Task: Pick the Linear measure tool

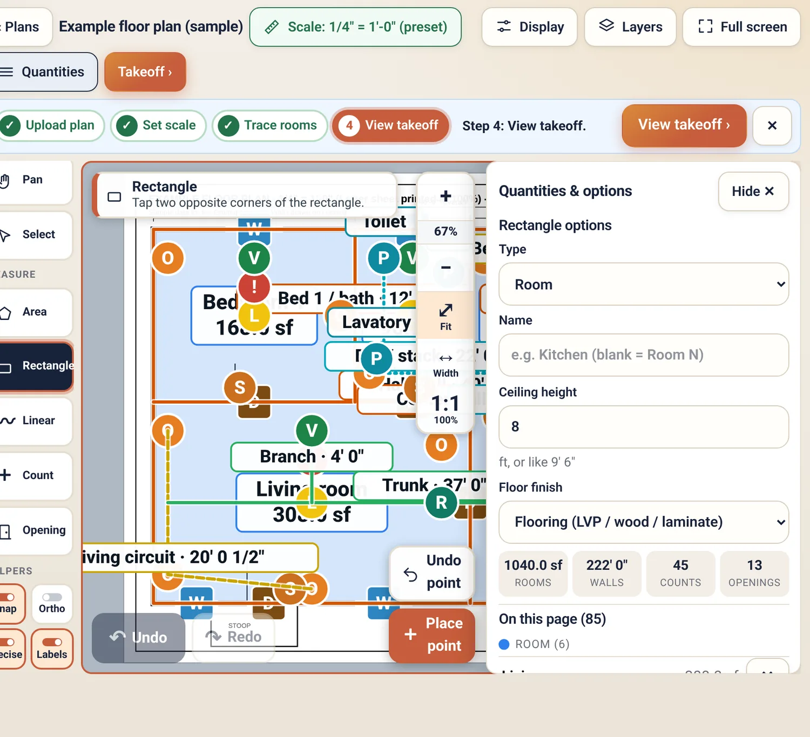Action: point(35,421)
